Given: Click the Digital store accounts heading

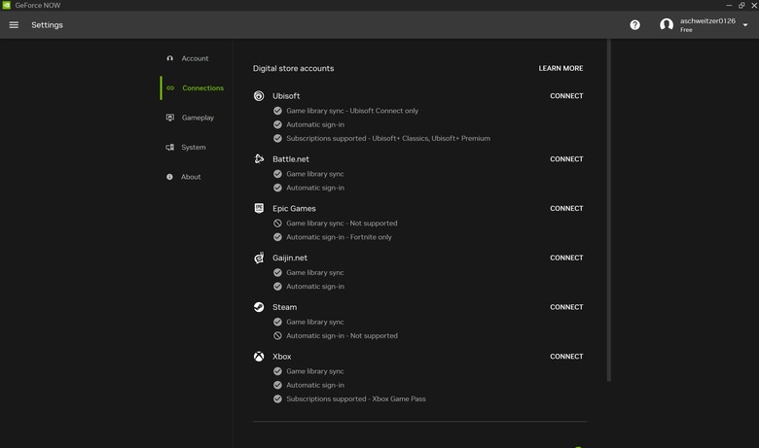Looking at the screenshot, I should pyautogui.click(x=293, y=68).
